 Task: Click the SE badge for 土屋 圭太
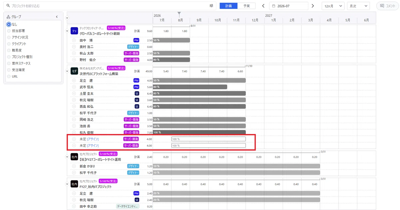pyautogui.click(x=137, y=94)
